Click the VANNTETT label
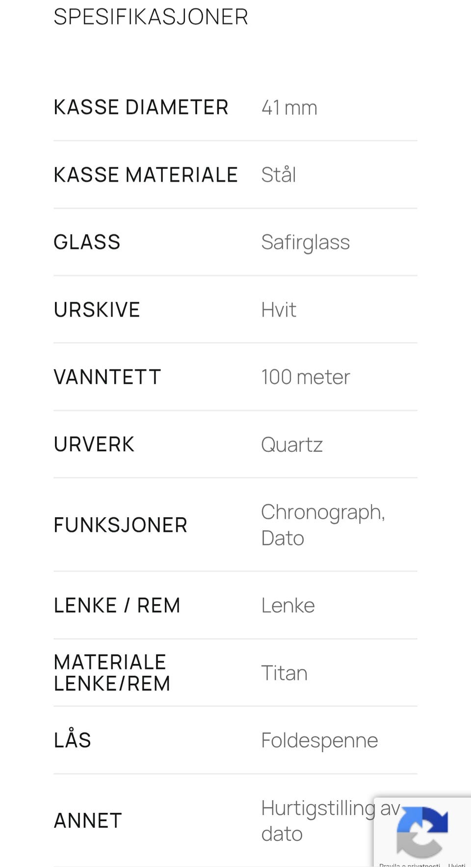This screenshot has height=867, width=471. [107, 377]
